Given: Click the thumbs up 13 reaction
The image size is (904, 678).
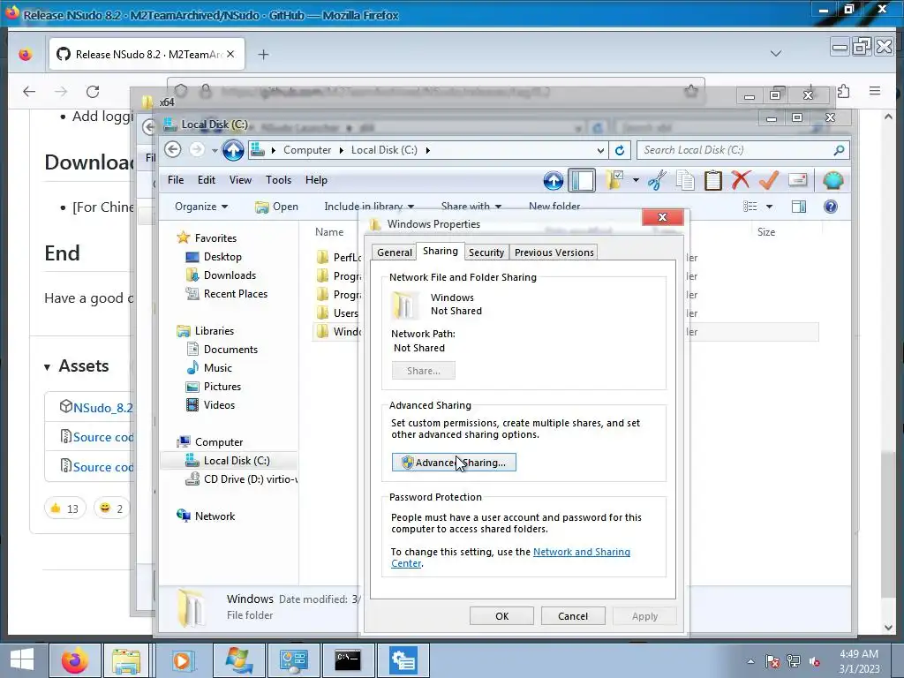Looking at the screenshot, I should (64, 508).
